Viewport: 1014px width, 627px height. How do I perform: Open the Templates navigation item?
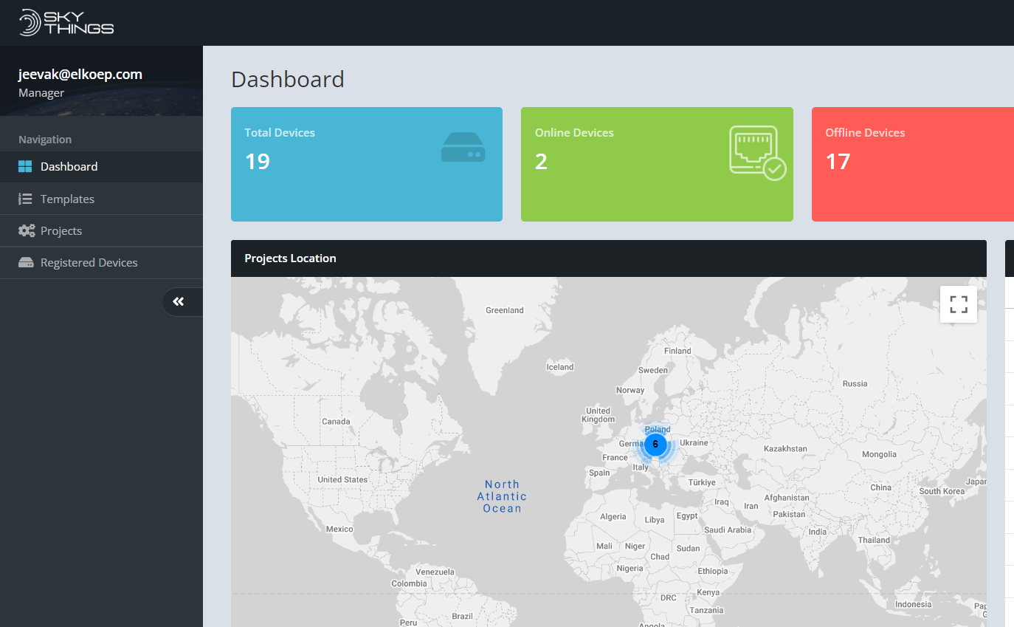pos(67,199)
